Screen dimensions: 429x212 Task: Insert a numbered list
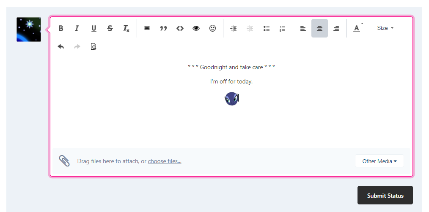[x=283, y=28]
